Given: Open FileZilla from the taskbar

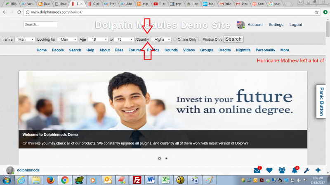Looking at the screenshot, I should coord(137,180).
